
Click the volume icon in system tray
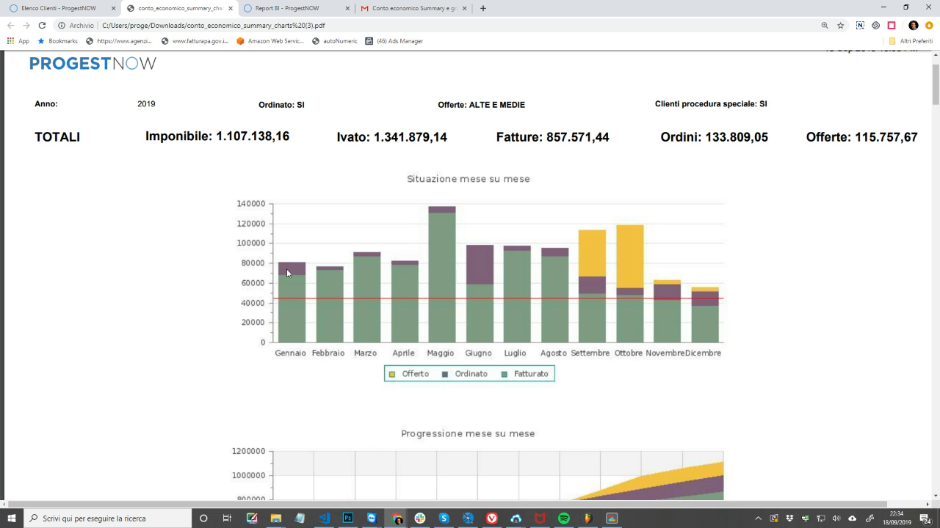(x=836, y=518)
